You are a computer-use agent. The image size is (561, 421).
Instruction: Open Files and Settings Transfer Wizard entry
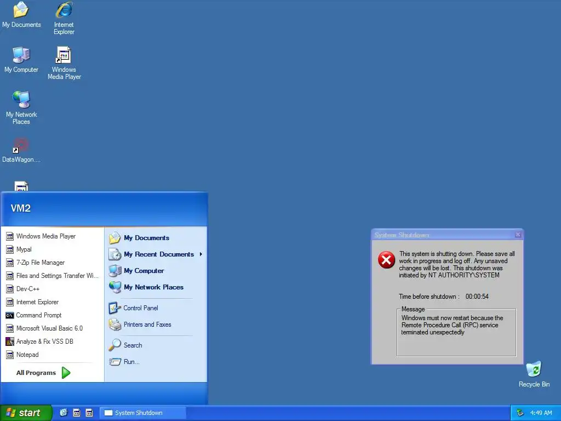(x=52, y=276)
